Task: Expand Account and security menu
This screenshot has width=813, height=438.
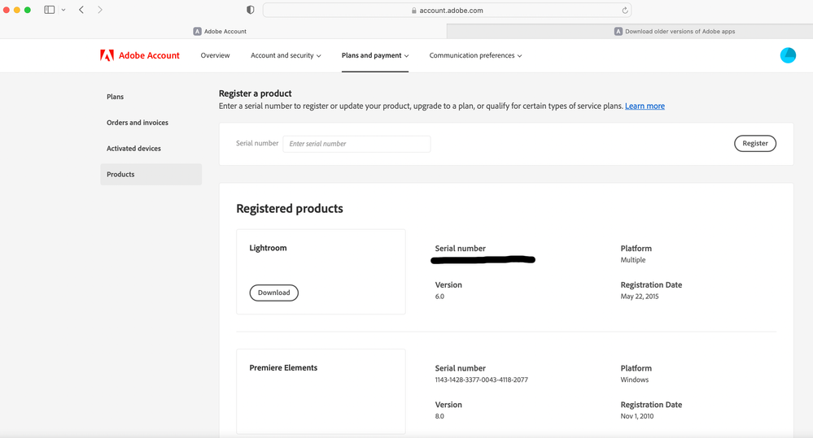Action: coord(286,55)
